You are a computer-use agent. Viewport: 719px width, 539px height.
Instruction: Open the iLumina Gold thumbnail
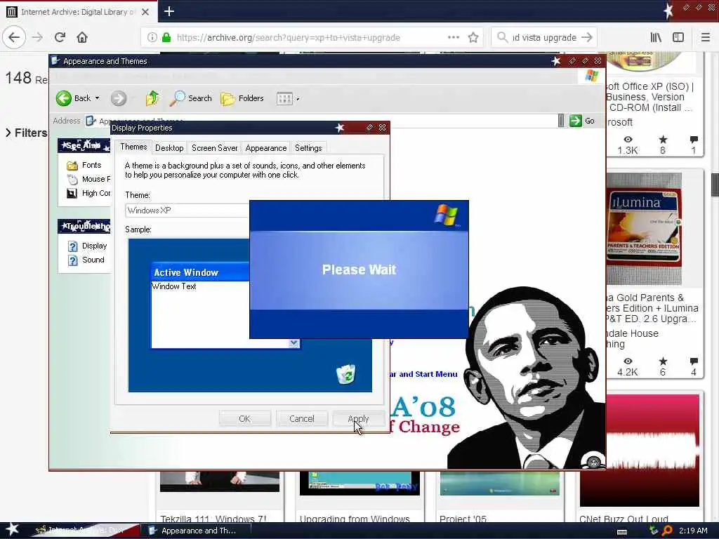pos(644,229)
